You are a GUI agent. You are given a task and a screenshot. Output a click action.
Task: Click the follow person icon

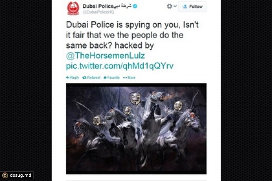(185, 7)
